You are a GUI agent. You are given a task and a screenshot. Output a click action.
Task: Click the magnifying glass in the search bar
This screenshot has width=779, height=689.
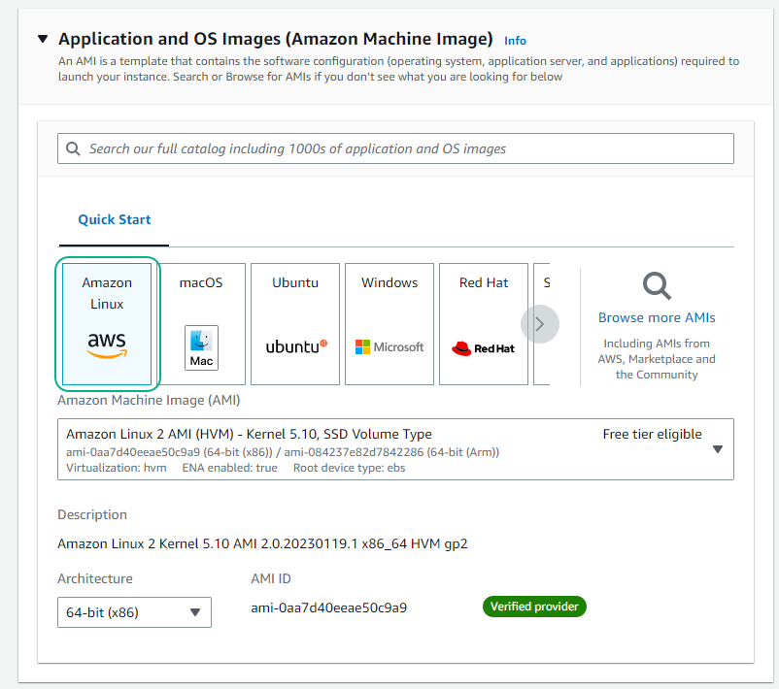(73, 148)
